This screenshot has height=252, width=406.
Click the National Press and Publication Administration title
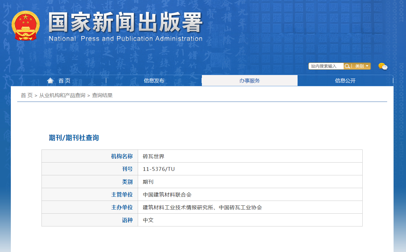[x=125, y=39]
